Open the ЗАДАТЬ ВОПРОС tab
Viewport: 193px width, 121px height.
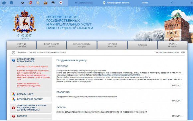click(173, 45)
